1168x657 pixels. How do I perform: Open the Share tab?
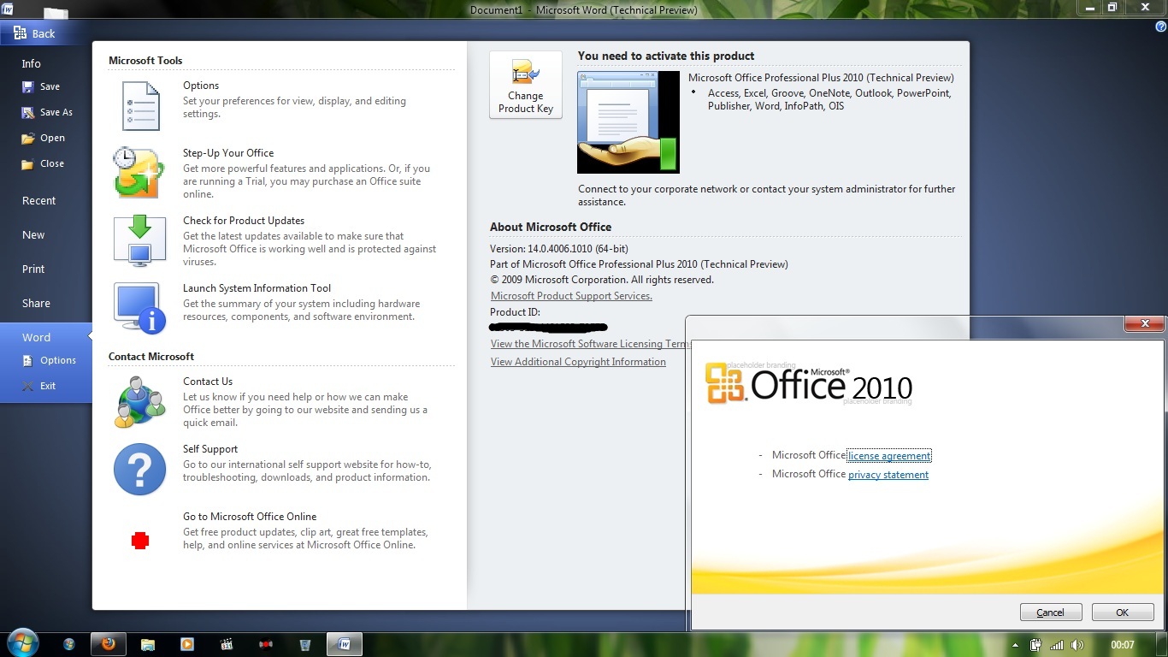36,303
